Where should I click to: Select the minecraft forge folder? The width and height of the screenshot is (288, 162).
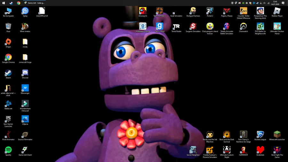(25, 58)
